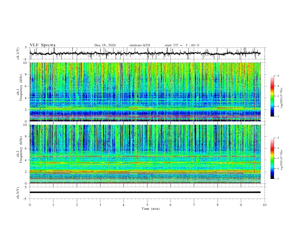Click the ch.1 voltage waveform trace
The width and height of the screenshot is (298, 230).
pos(145,53)
